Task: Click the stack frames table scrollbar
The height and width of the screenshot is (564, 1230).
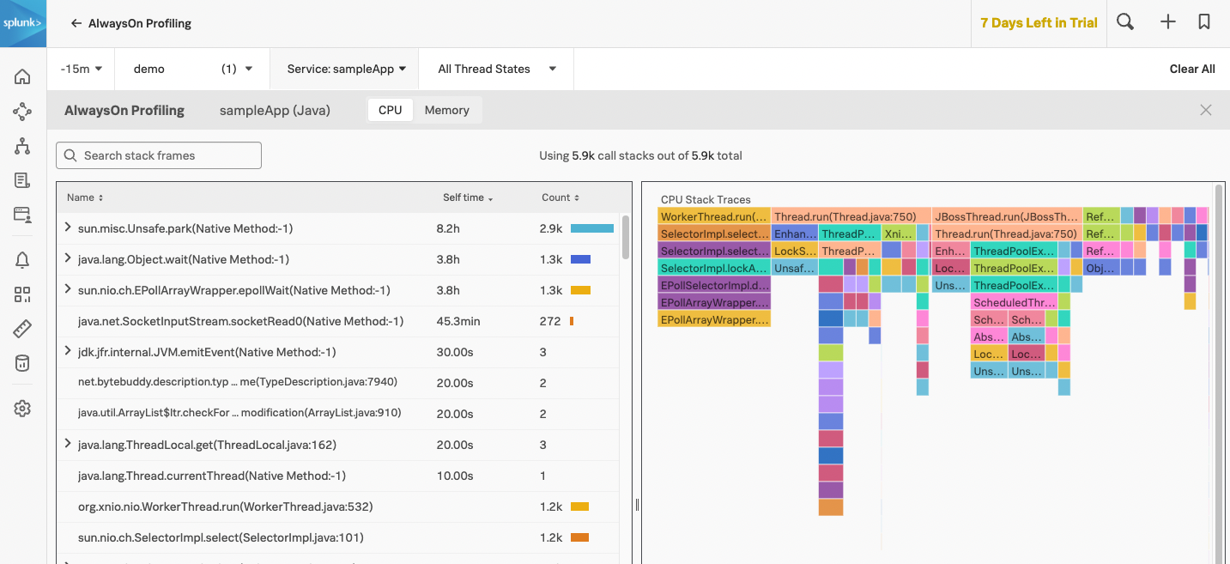Action: coord(626,237)
